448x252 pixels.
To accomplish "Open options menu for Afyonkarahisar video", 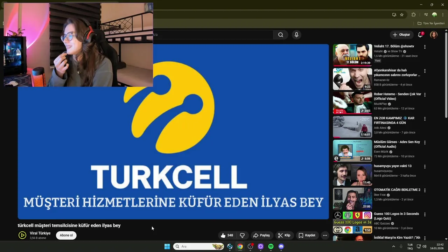I will [425, 71].
